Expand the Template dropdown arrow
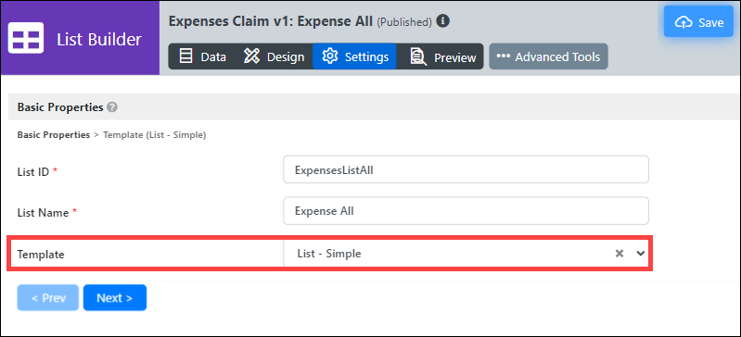Screen dimensions: 741x337 pos(640,254)
